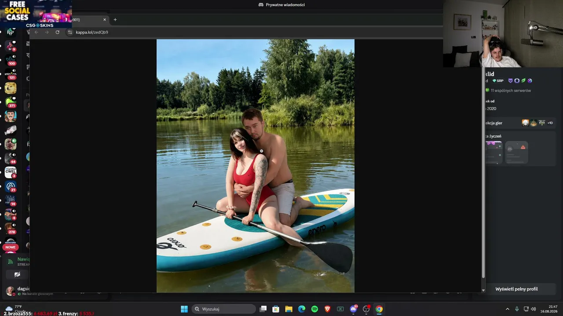Open first wishlist item card
The height and width of the screenshot is (316, 563).
tap(494, 152)
